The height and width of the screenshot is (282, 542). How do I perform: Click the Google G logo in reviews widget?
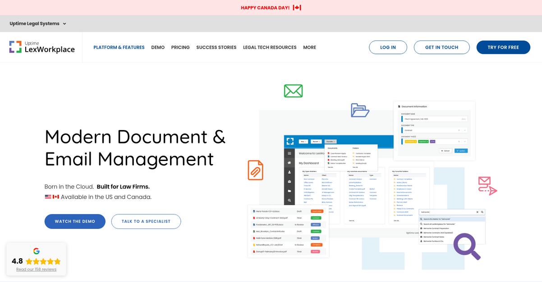[37, 251]
